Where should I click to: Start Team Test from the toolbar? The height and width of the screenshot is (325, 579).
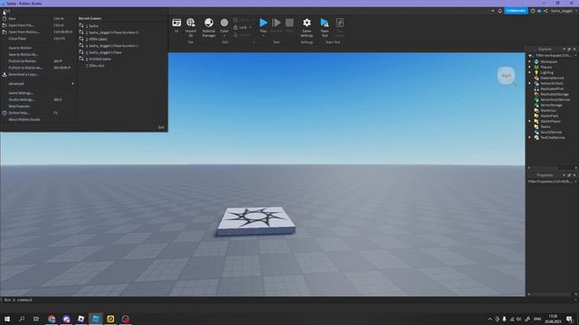[x=325, y=27]
